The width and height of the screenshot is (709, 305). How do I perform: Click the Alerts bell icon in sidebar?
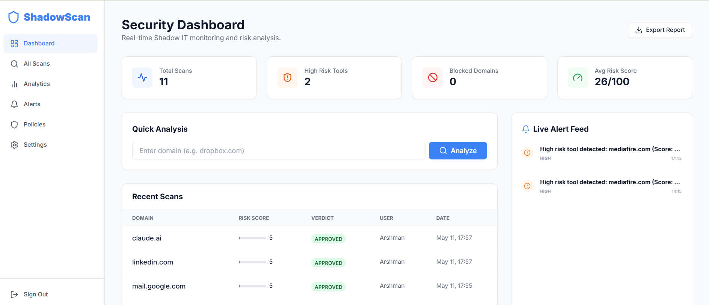point(14,104)
